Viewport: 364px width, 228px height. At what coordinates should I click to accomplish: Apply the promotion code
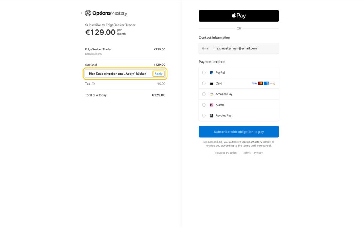[159, 74]
